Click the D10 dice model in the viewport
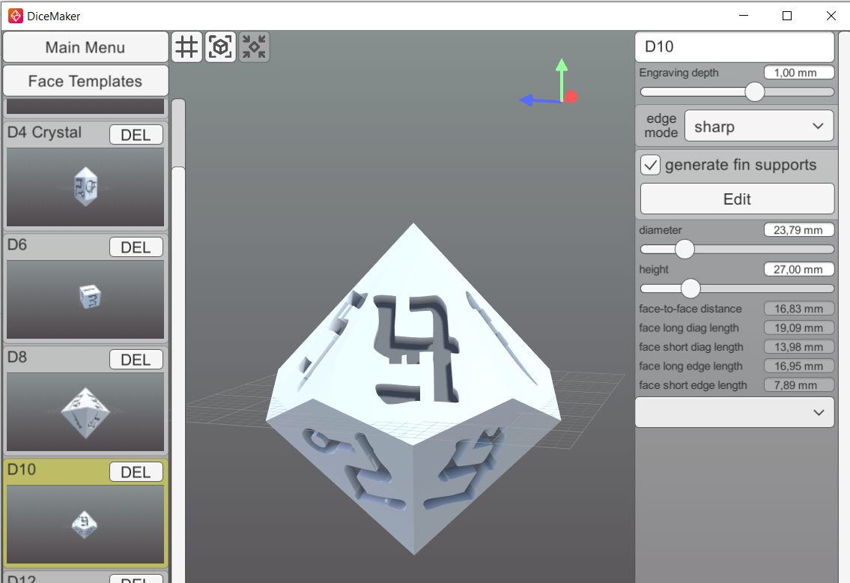This screenshot has height=583, width=850. (x=413, y=389)
